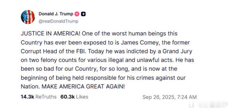
Task: Click the blurred watermark at bottom right
Action: click(210, 105)
